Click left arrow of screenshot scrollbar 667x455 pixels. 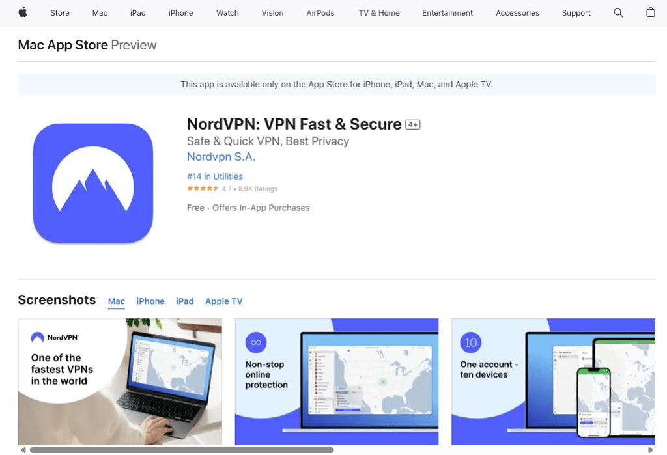23,450
